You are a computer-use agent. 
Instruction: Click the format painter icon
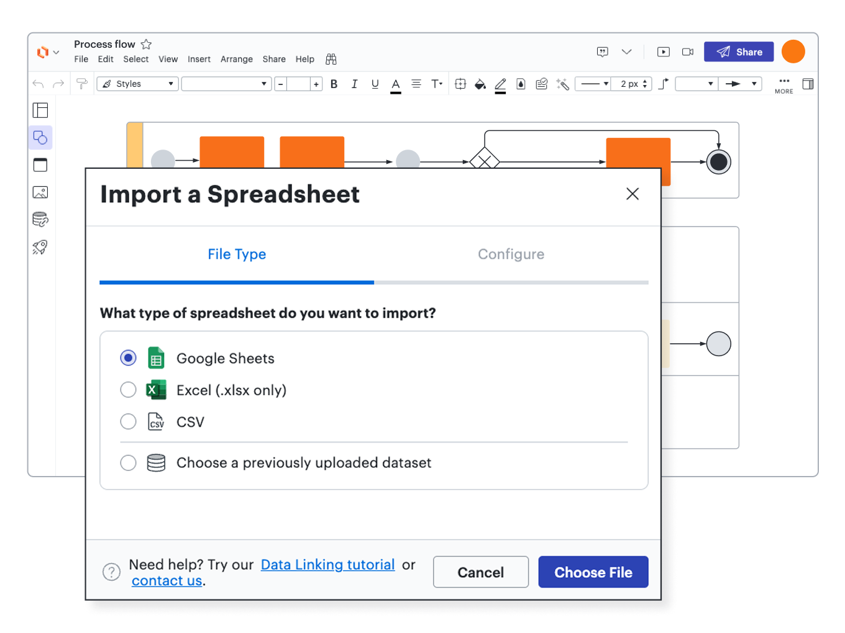(x=81, y=84)
